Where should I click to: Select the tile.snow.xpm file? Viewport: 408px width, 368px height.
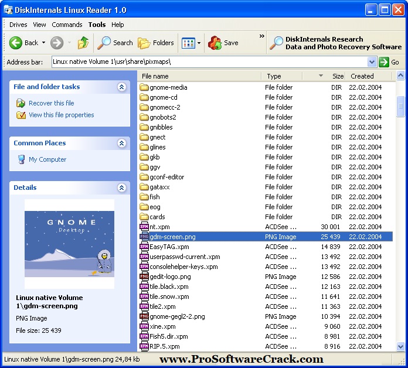[266, 297]
